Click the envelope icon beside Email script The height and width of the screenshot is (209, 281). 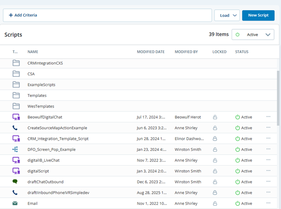pyautogui.click(x=16, y=204)
